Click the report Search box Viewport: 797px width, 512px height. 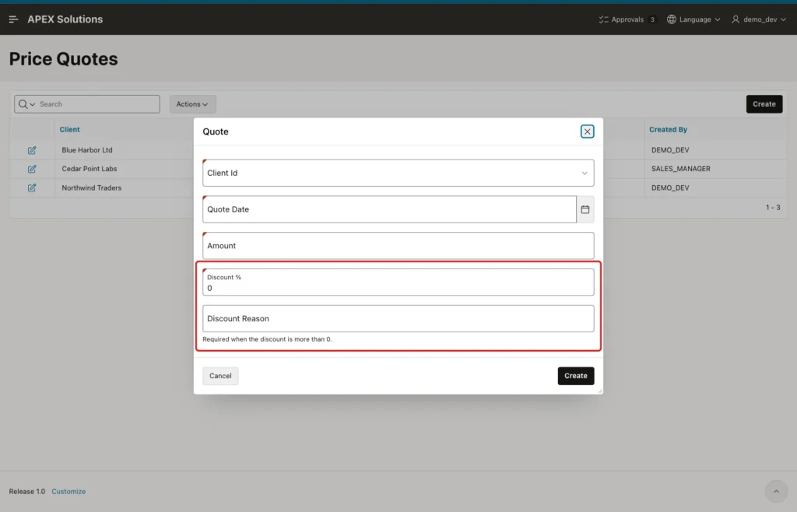(99, 104)
